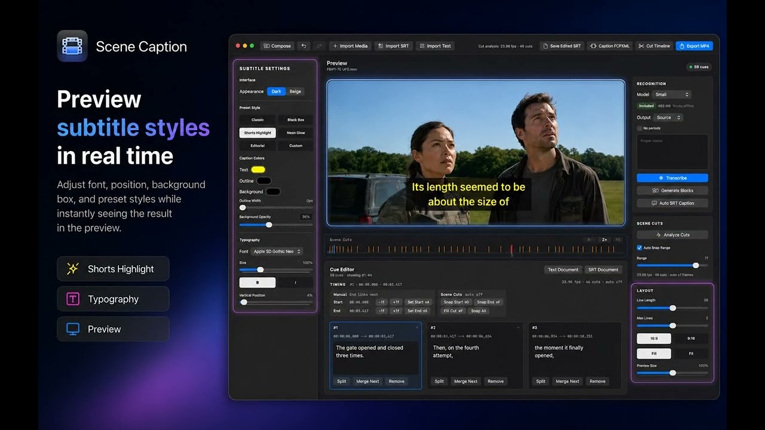Open the Compose layout button

click(x=277, y=46)
